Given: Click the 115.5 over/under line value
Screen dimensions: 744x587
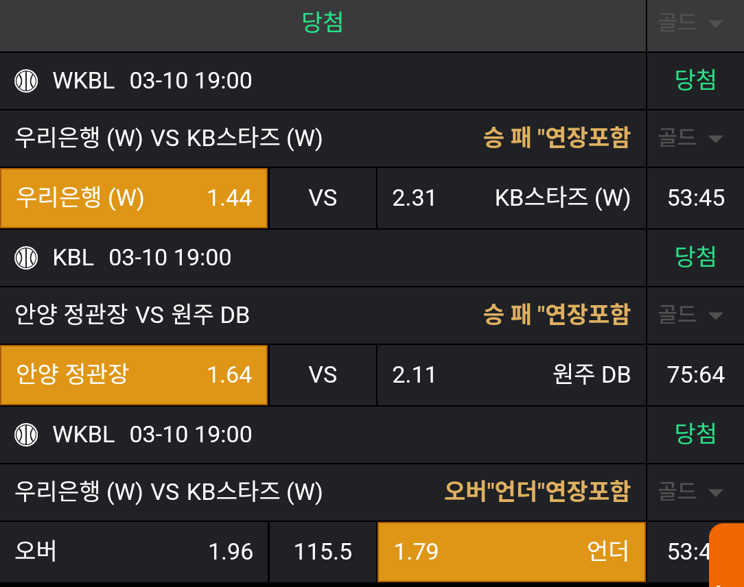Looking at the screenshot, I should pyautogui.click(x=323, y=552).
